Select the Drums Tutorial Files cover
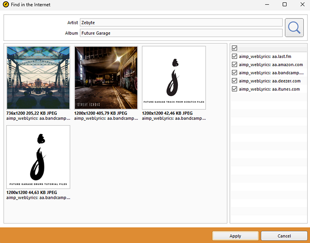The image size is (310, 243). tap(38, 157)
